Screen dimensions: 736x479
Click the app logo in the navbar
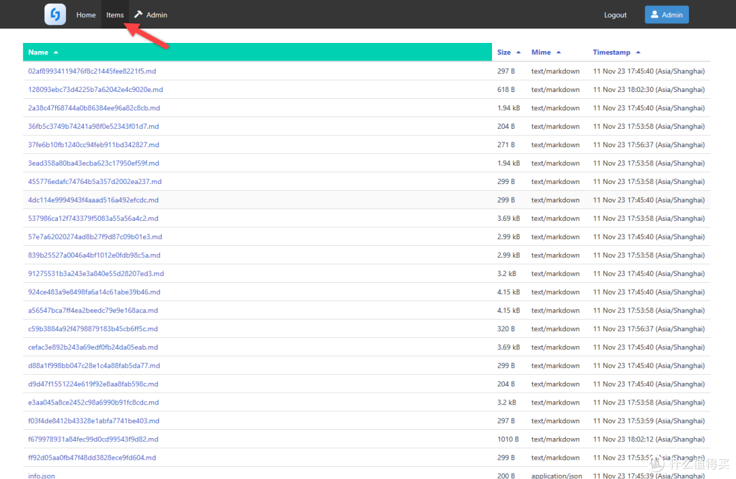click(x=55, y=14)
